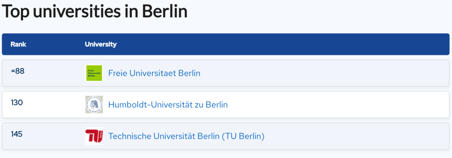Open the Humboldt-Universität zu Berlin link
This screenshot has height=158, width=452.
[x=168, y=104]
